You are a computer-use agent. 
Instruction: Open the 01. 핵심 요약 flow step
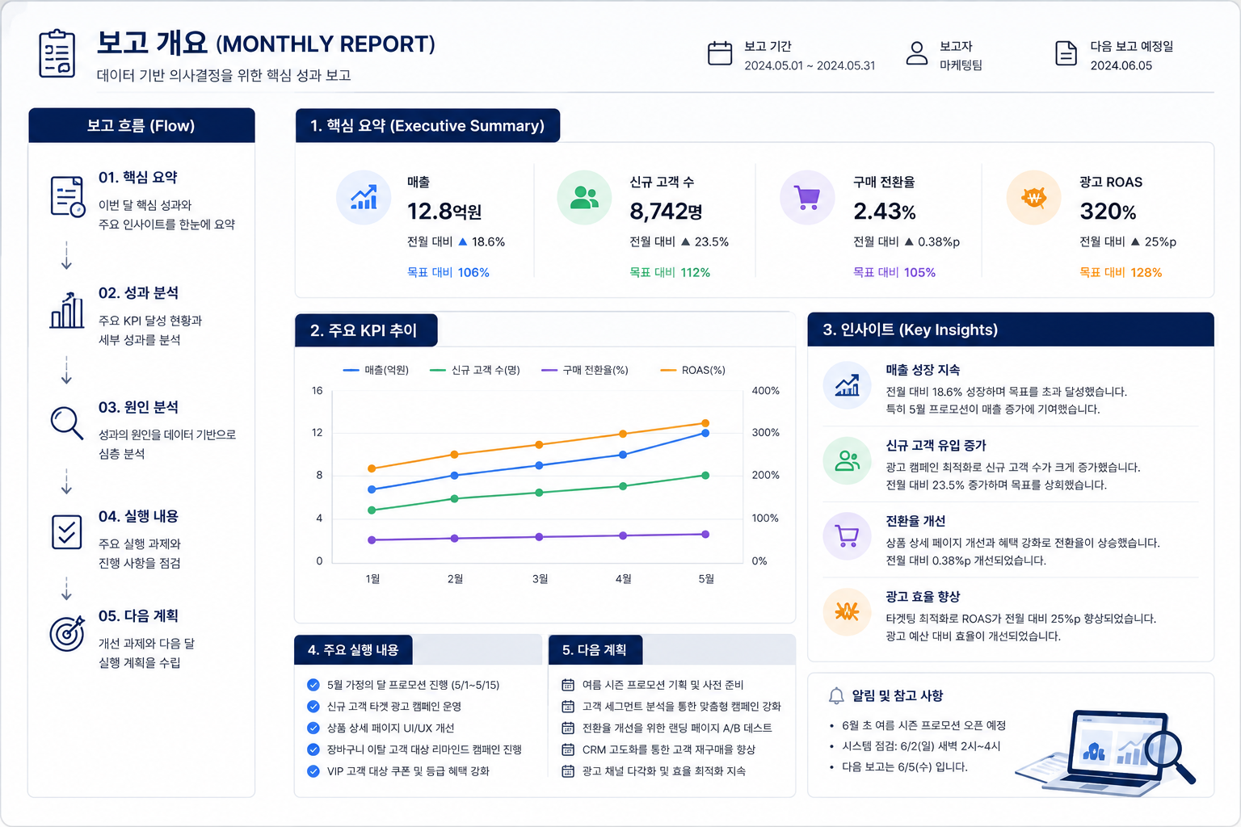(x=144, y=199)
